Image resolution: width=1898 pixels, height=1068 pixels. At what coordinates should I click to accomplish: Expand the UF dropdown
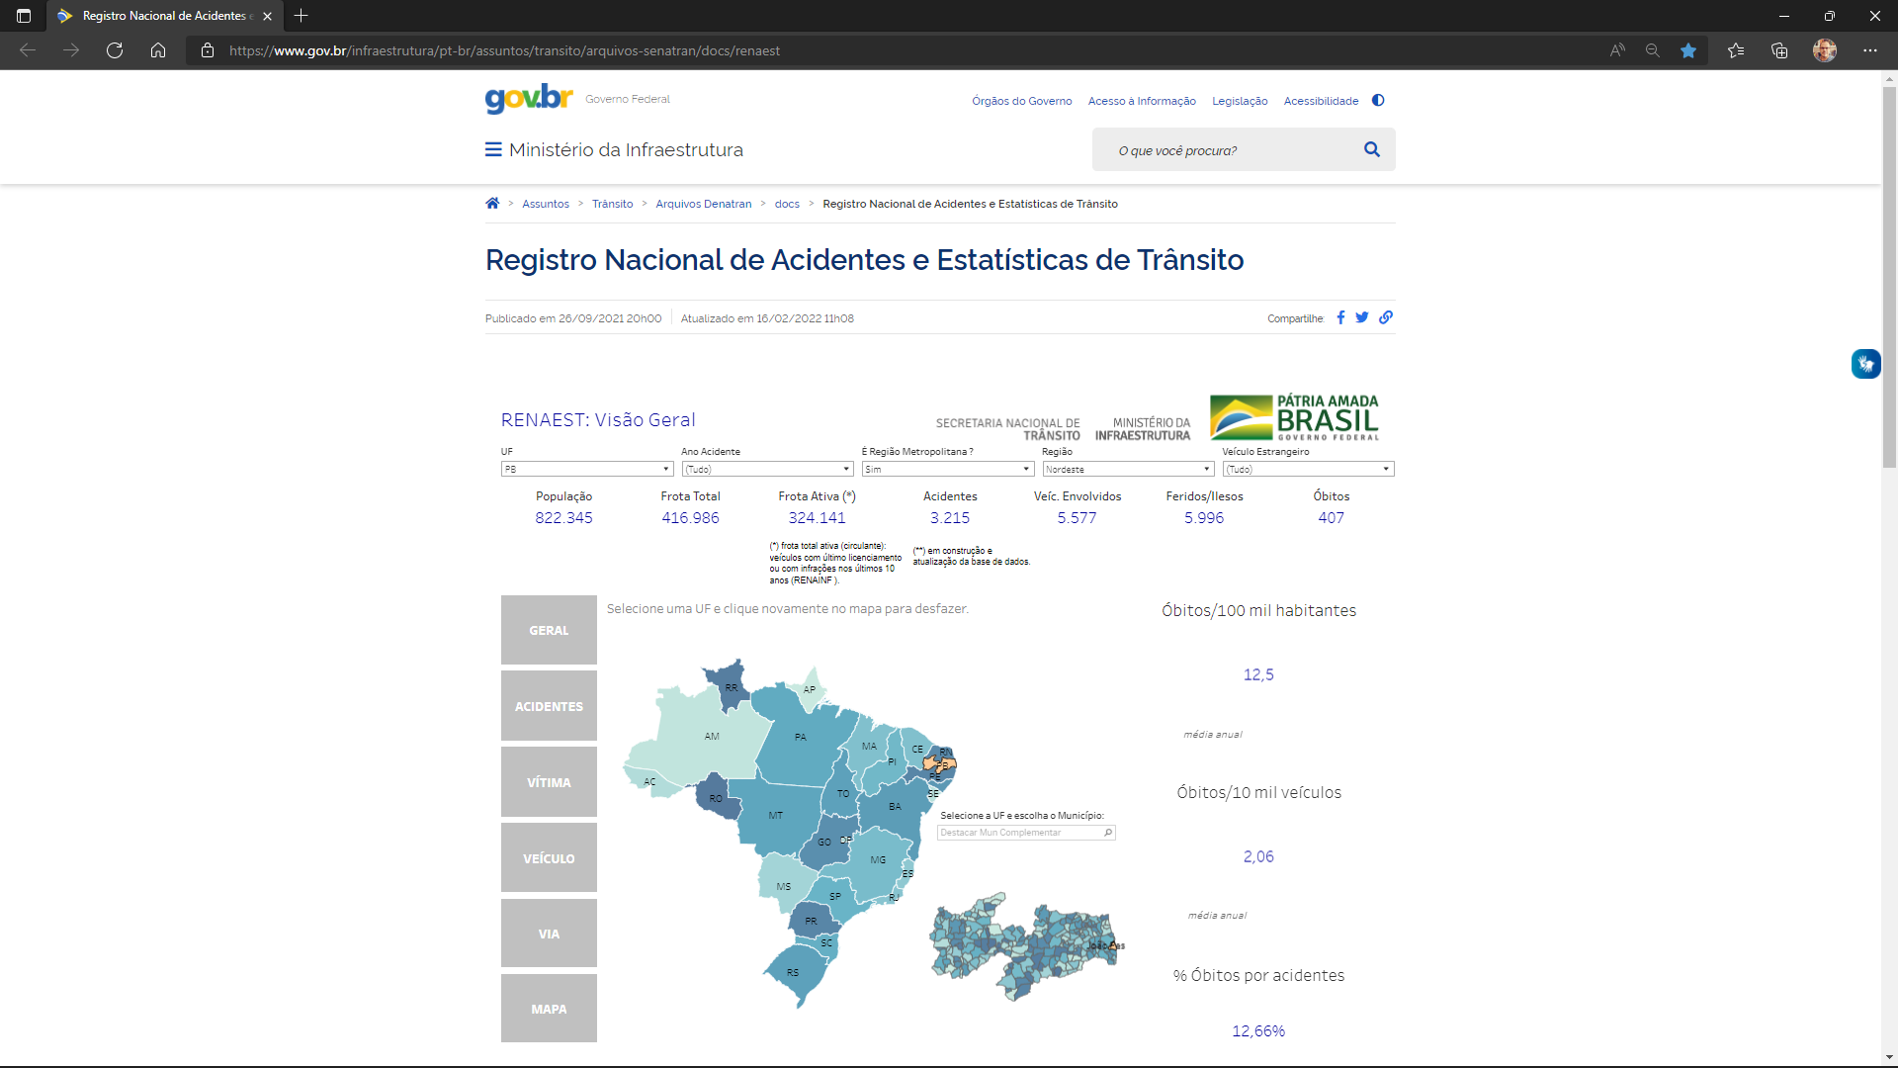pyautogui.click(x=587, y=469)
